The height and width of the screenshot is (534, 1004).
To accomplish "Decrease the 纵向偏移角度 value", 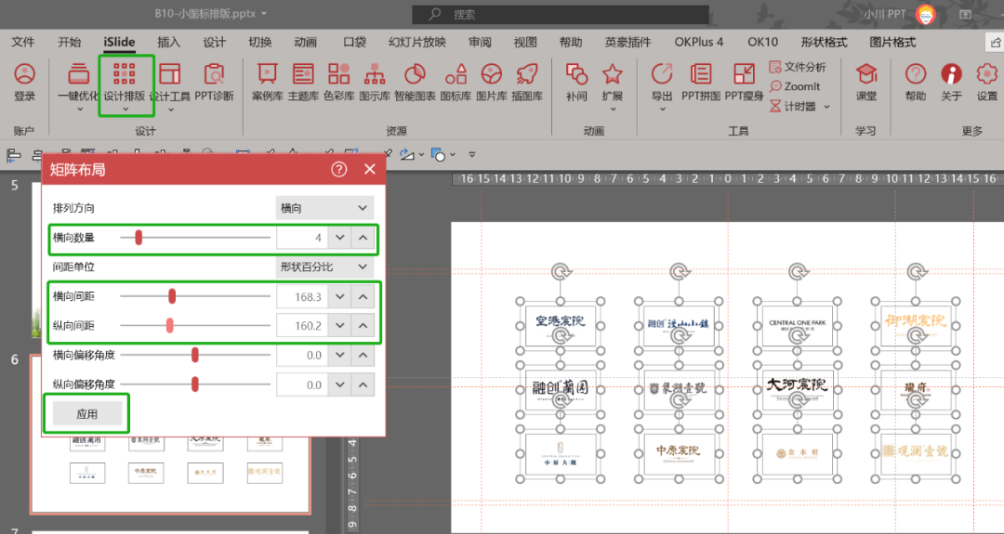I will (x=340, y=384).
